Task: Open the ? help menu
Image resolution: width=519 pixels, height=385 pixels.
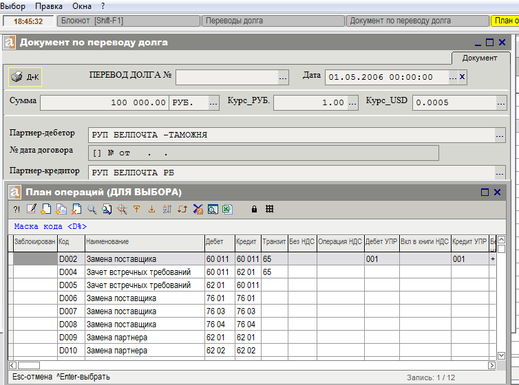Action: [103, 6]
